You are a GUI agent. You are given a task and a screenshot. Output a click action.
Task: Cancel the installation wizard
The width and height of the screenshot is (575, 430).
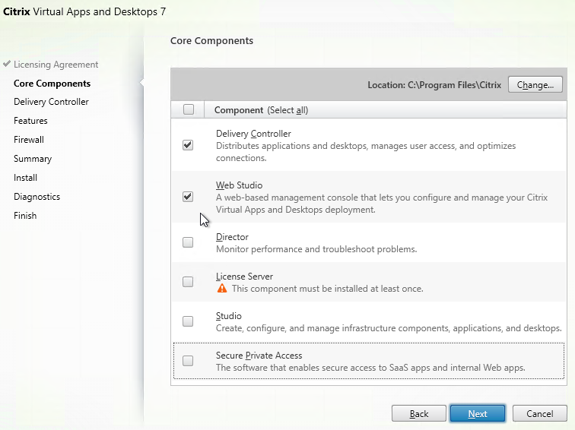pos(539,413)
